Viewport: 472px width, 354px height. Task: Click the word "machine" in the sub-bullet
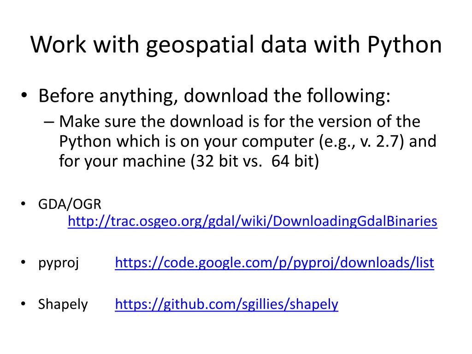[154, 161]
